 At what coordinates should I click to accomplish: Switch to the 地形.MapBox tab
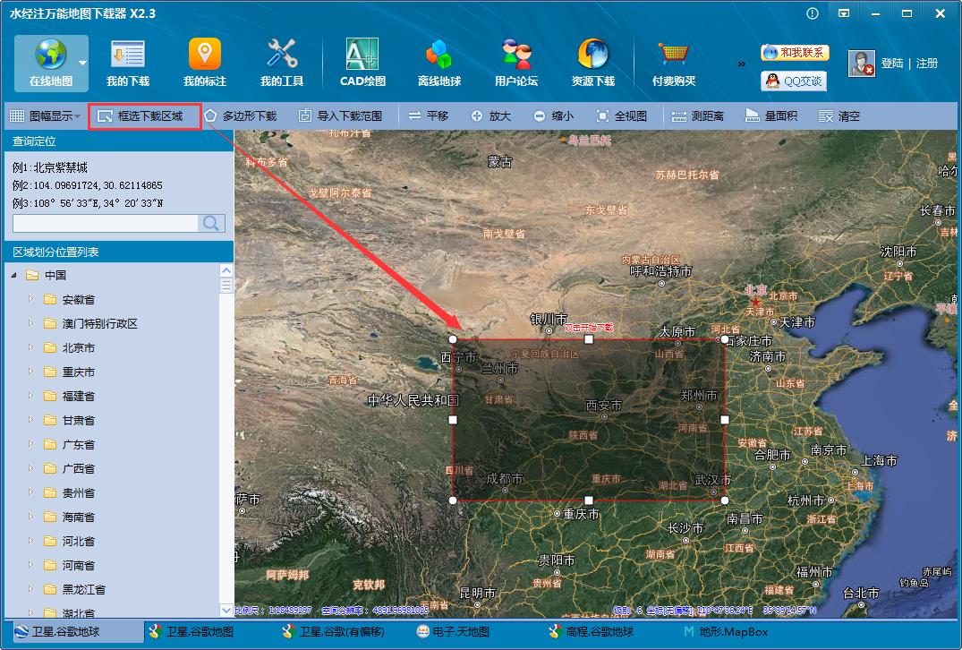[725, 632]
